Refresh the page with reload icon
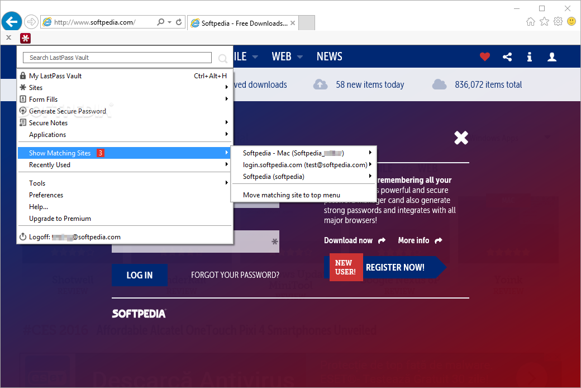Screen dimensions: 581x388 pyautogui.click(x=179, y=22)
